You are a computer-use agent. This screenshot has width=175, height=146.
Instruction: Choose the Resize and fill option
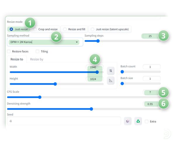click(65, 29)
